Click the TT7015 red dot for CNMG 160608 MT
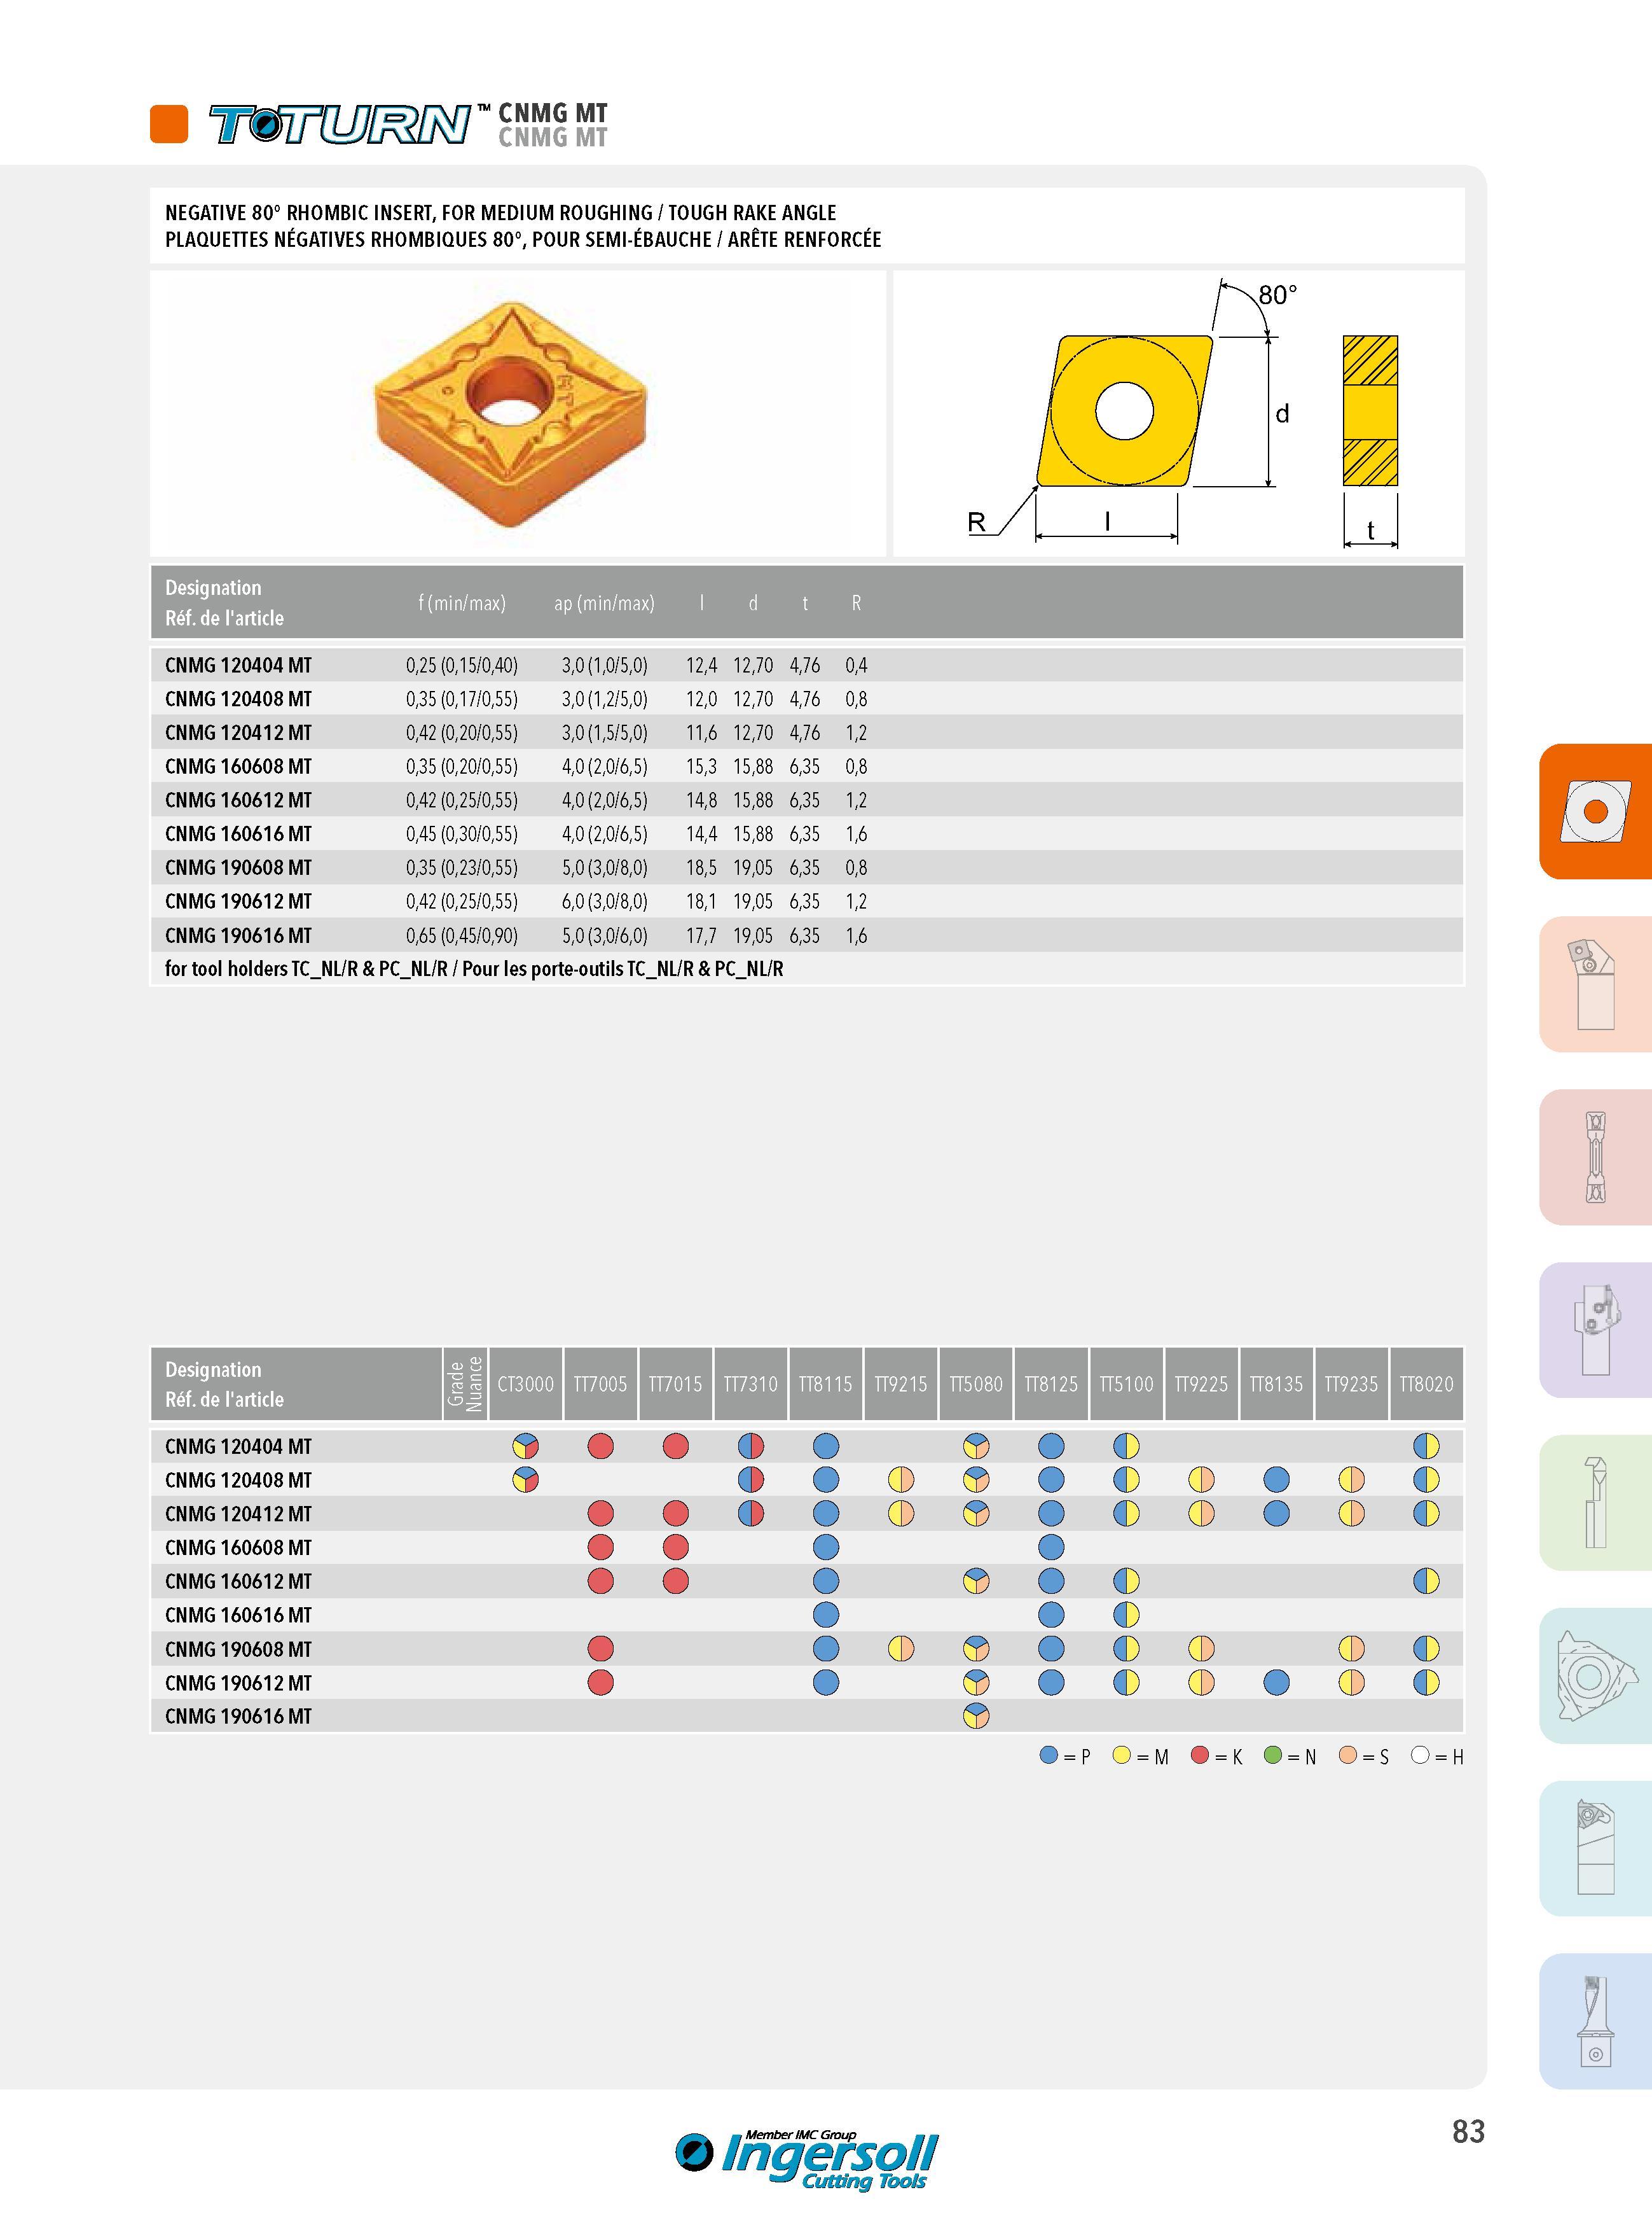Image resolution: width=1652 pixels, height=2232 pixels. 675,1547
